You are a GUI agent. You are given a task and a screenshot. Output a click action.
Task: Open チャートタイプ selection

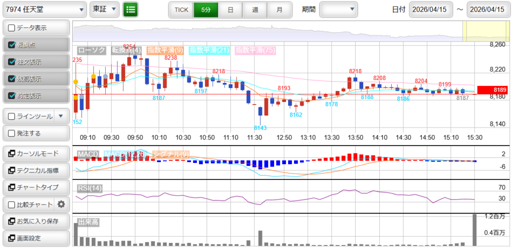(x=36, y=187)
